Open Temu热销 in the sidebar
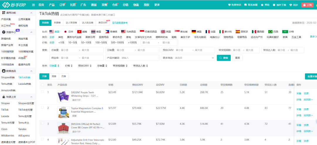The width and height of the screenshot is (317, 145). tap(6, 84)
